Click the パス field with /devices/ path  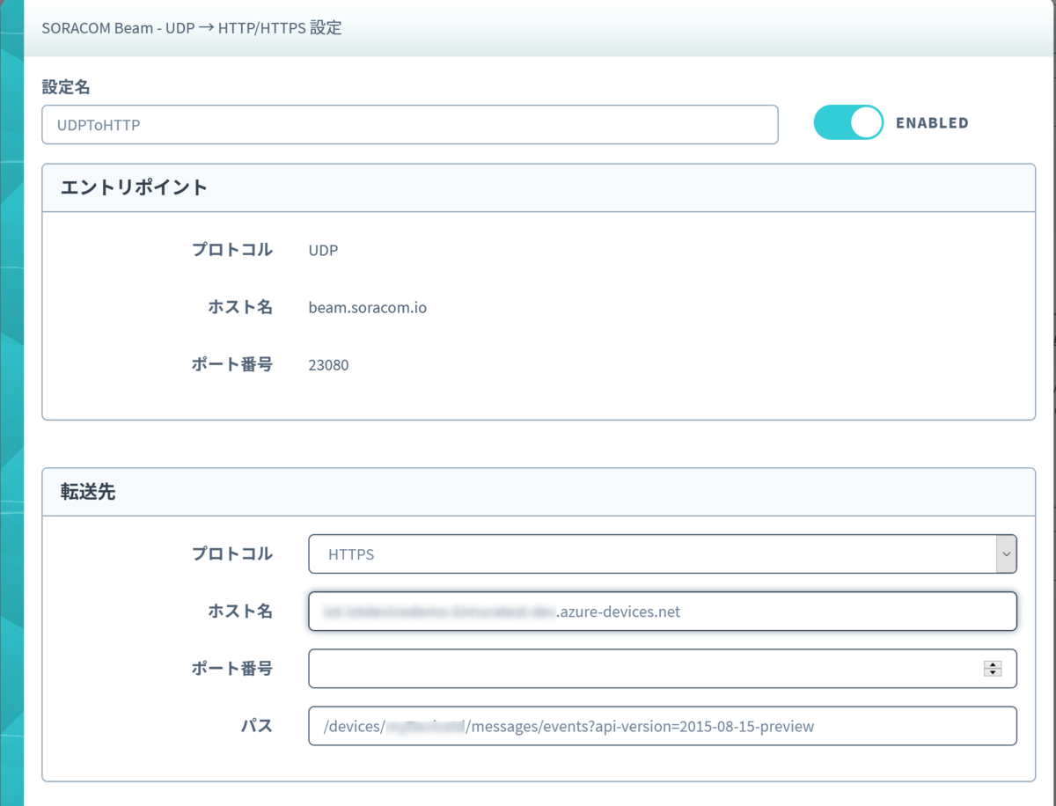coord(663,726)
